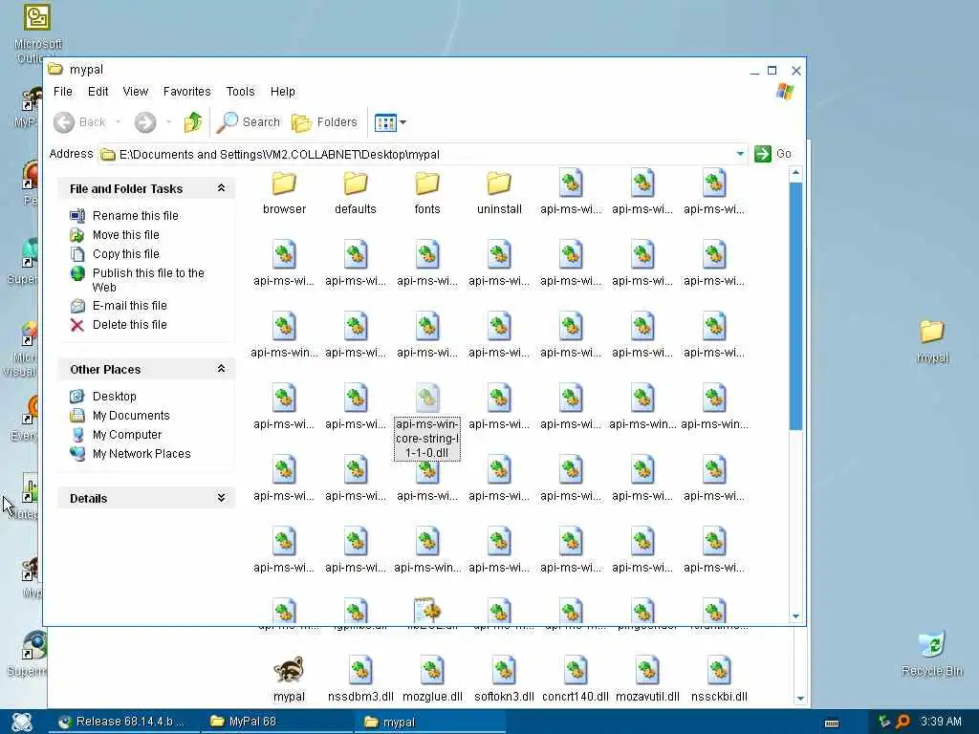Switch to MyPal 68 taskbar window
The width and height of the screenshot is (979, 734).
pos(274,722)
